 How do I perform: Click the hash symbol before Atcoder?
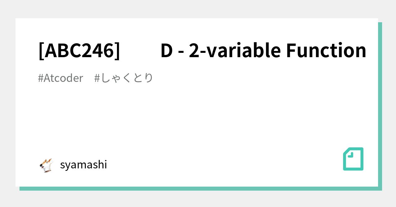click(x=41, y=78)
